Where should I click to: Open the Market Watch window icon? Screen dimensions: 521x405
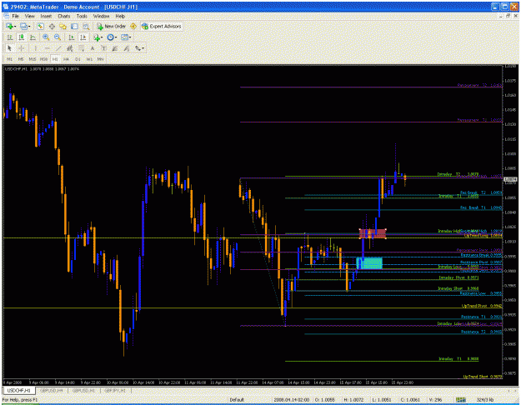[x=41, y=26]
